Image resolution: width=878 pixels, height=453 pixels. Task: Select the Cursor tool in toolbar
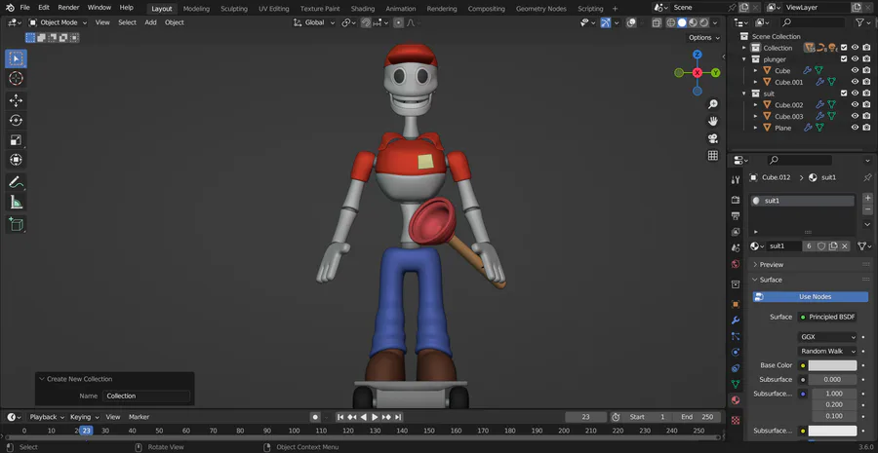pyautogui.click(x=17, y=79)
